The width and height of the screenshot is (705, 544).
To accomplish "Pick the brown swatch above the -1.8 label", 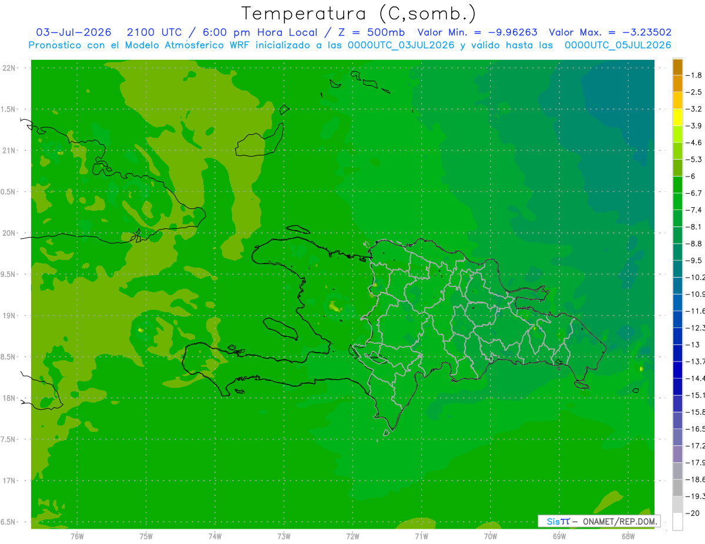I will click(677, 67).
